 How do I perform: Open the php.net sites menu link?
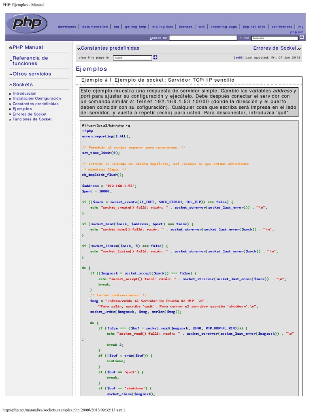click(254, 27)
